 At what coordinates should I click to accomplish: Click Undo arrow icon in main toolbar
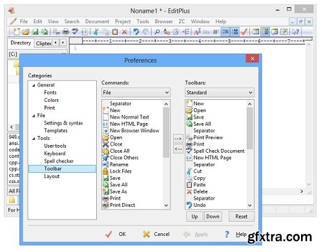136,32
